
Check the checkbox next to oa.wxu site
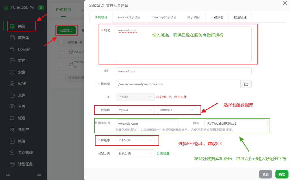point(61,52)
